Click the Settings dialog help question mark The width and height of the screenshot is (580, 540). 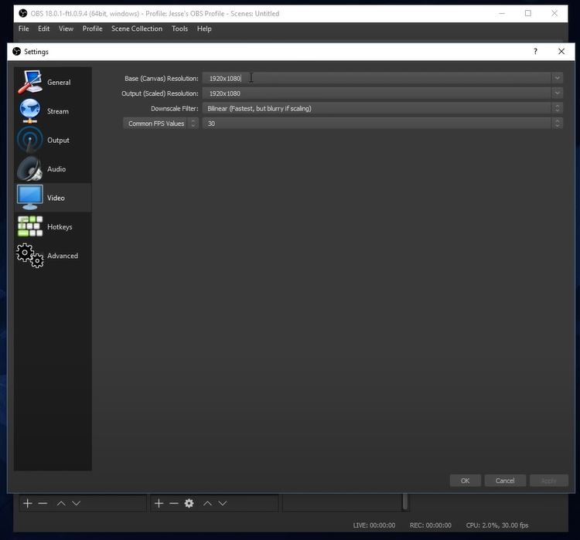pos(535,52)
